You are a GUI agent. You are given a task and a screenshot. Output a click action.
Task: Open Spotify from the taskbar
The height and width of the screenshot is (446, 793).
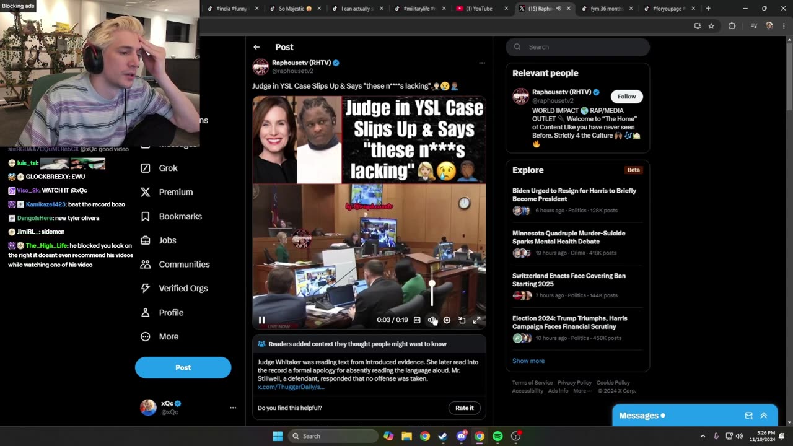pos(497,436)
